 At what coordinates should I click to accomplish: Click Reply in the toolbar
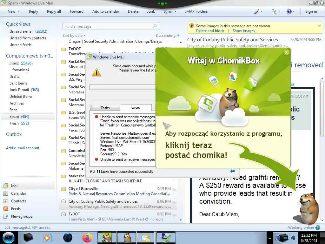point(33,11)
